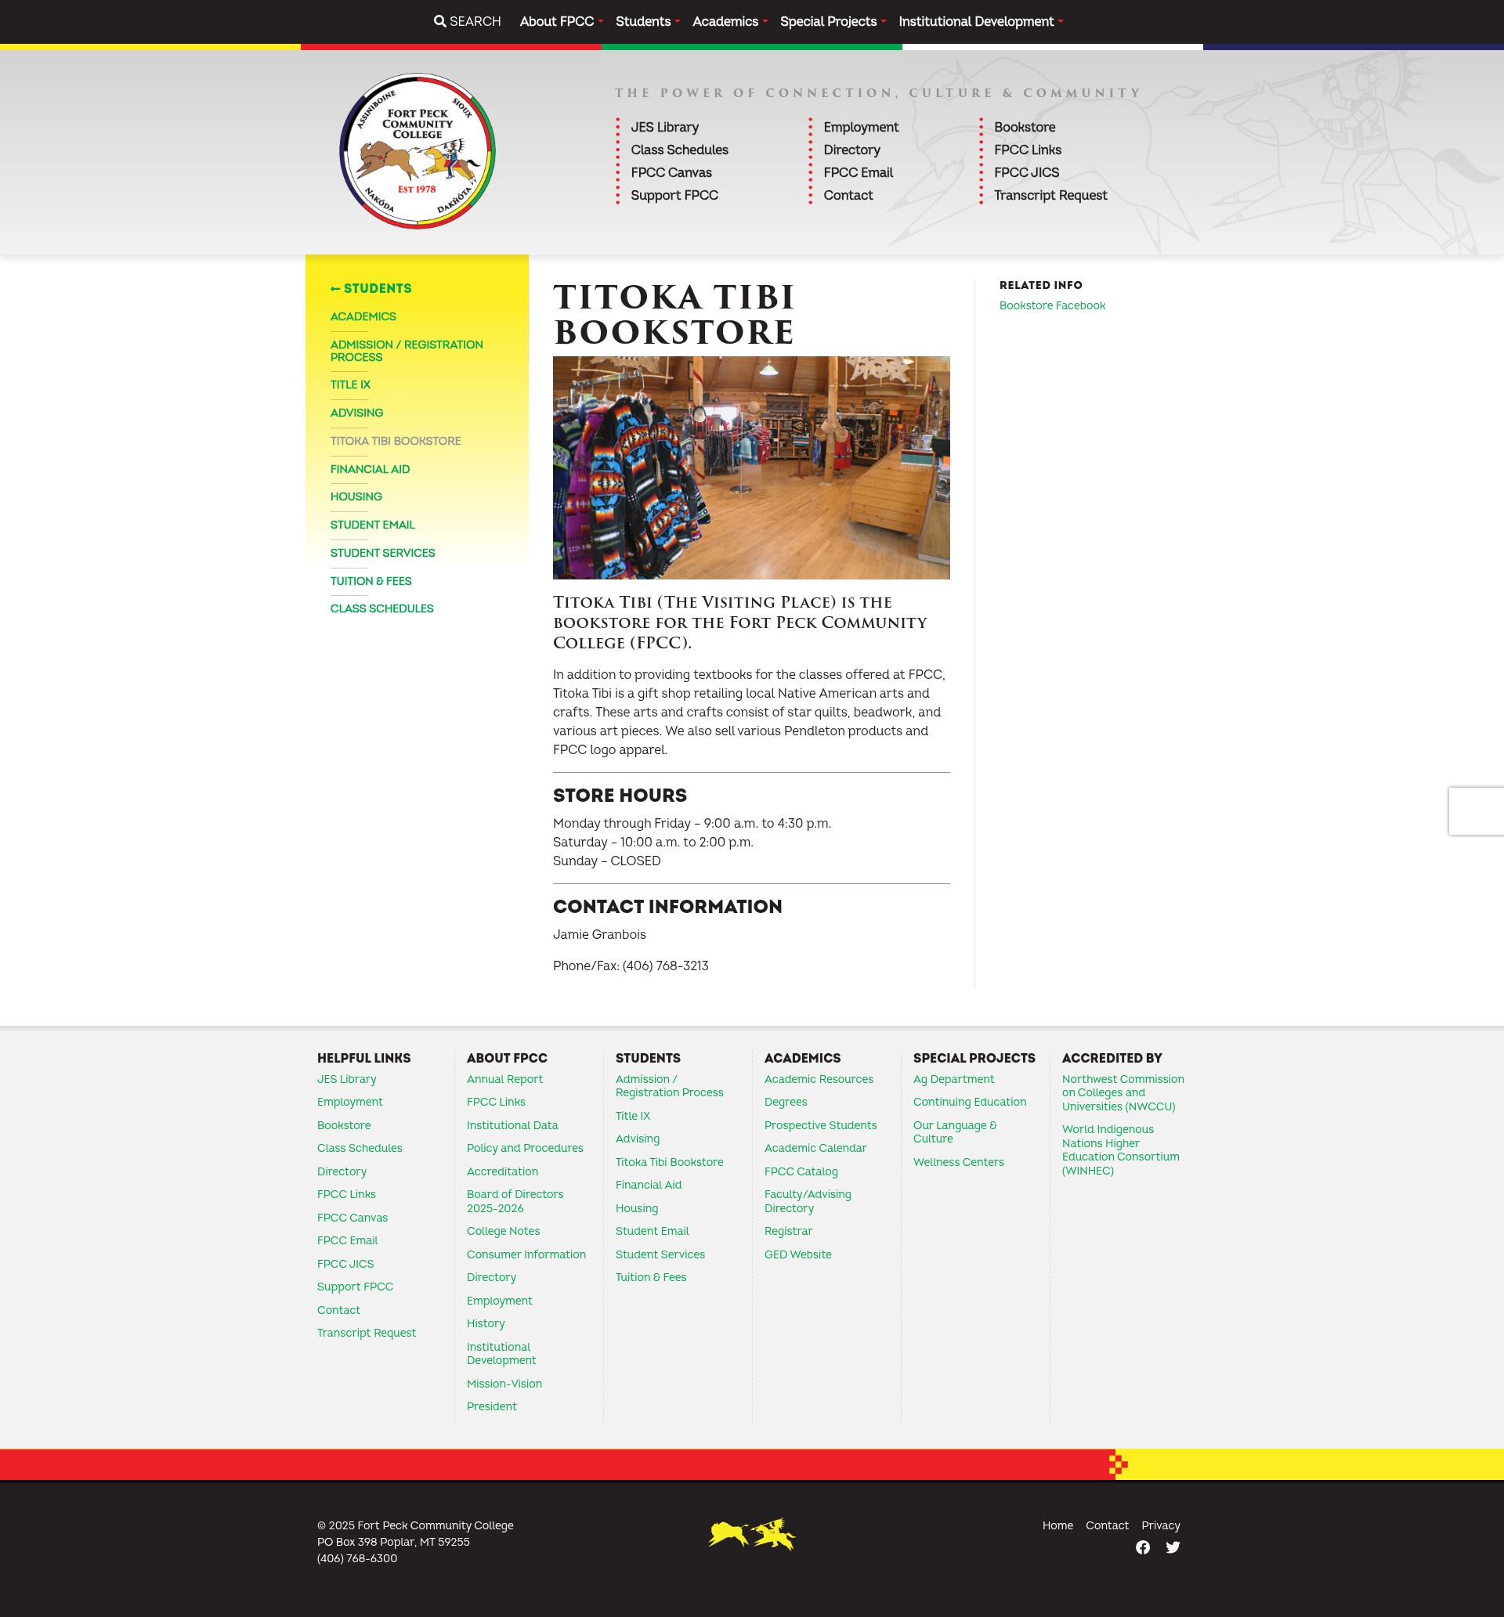This screenshot has height=1617, width=1504.
Task: Click the search magnifier icon
Action: (x=439, y=21)
